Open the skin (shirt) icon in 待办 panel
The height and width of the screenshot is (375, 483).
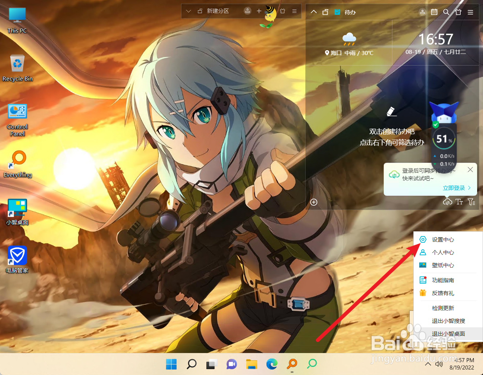pyautogui.click(x=458, y=12)
